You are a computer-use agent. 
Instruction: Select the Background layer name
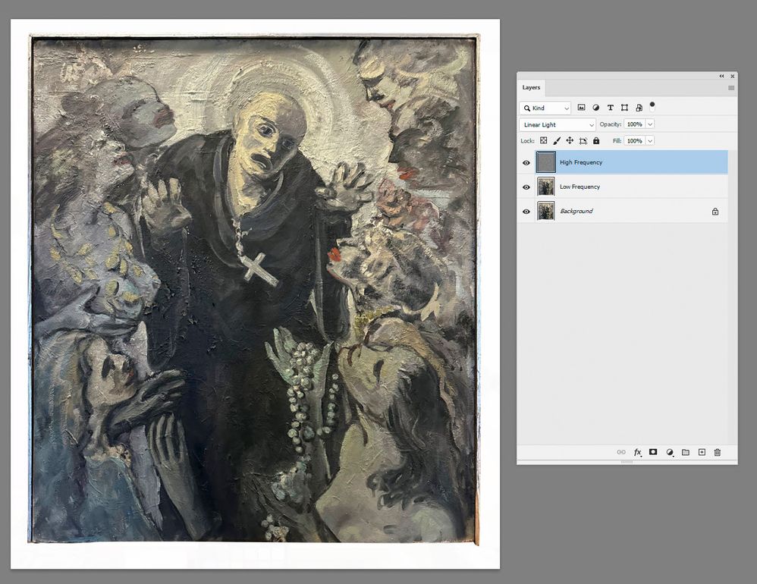pyautogui.click(x=576, y=212)
